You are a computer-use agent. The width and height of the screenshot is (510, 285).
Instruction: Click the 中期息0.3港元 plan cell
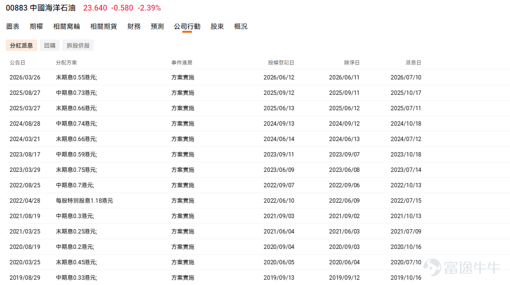75,216
